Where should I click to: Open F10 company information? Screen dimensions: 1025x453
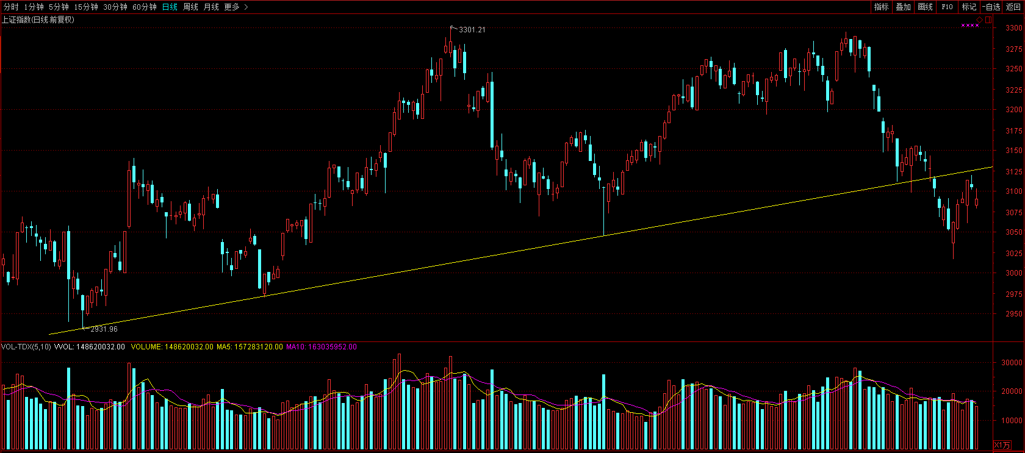pos(947,7)
